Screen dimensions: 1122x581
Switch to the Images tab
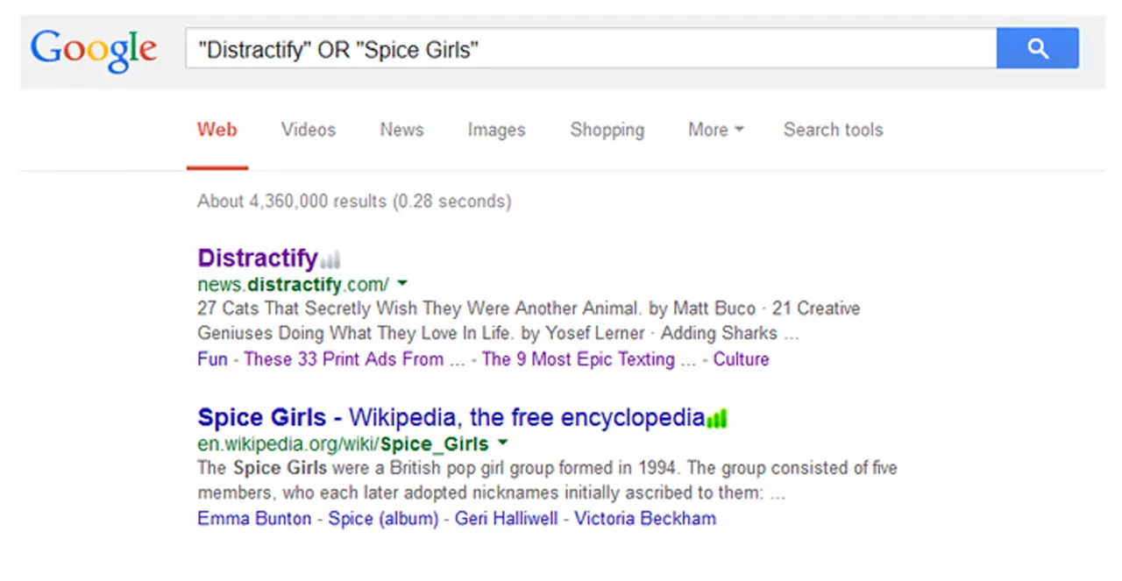(496, 130)
